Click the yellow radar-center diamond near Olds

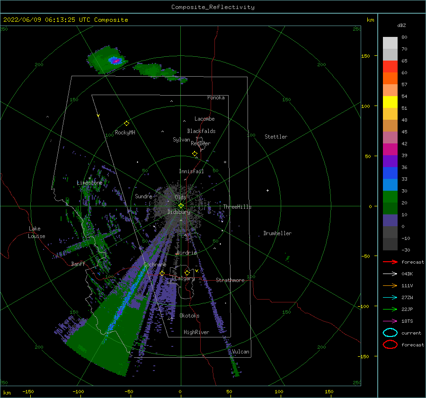click(x=181, y=206)
